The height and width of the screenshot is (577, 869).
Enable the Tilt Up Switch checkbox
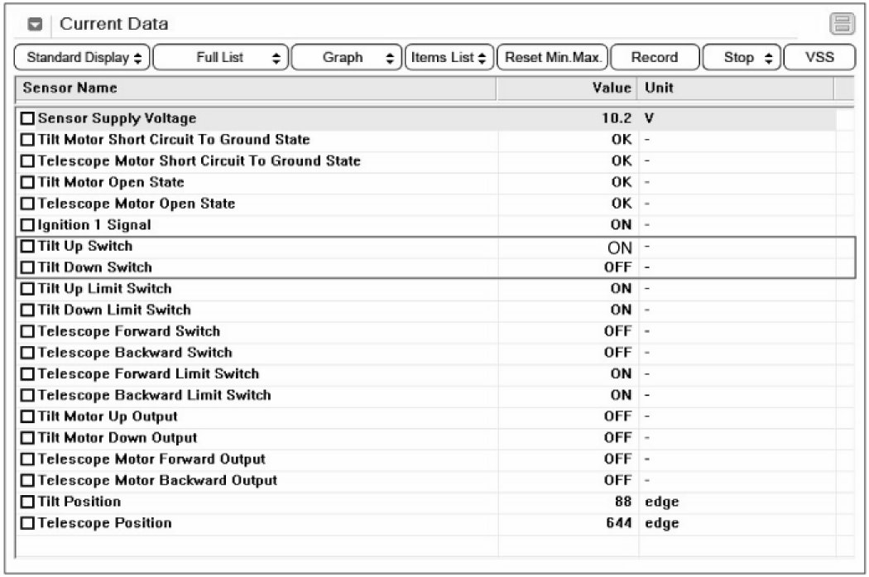tap(28, 247)
